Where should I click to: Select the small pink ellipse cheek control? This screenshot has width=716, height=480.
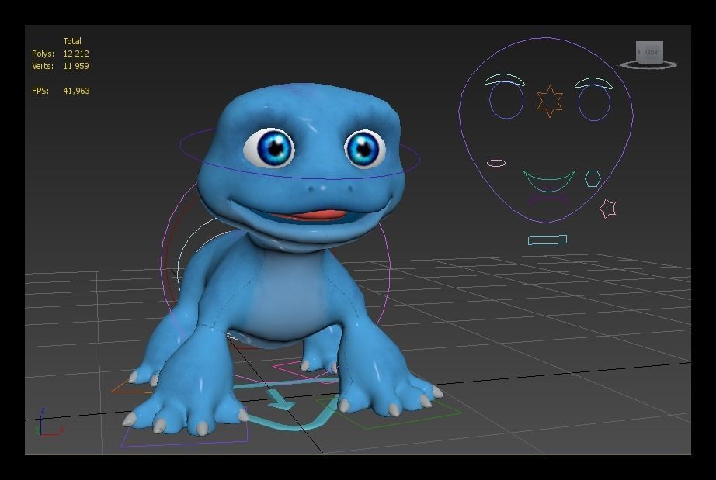pos(496,163)
